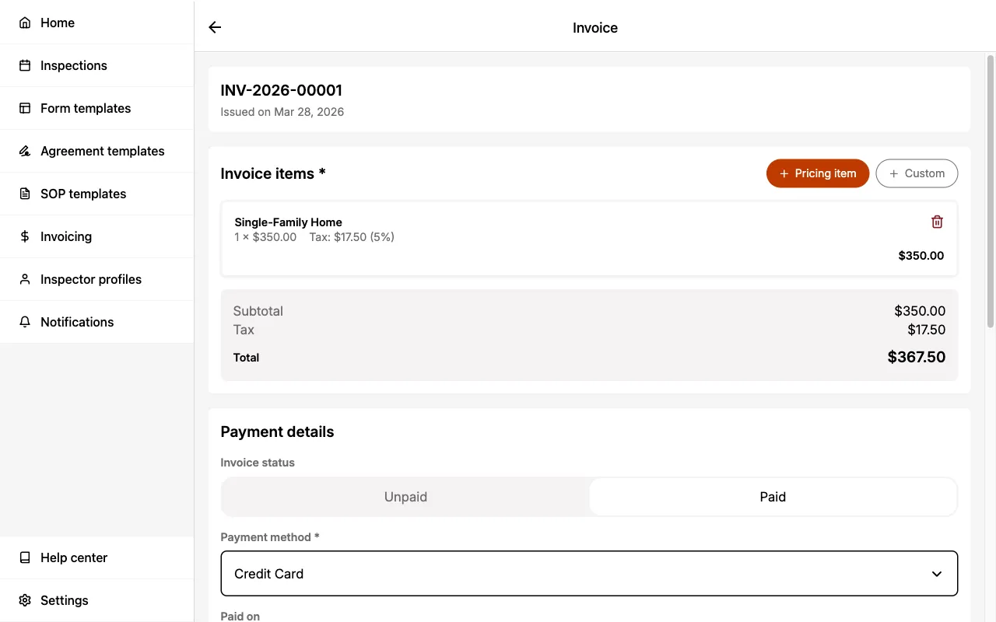This screenshot has width=996, height=622.
Task: Select the Paid status option
Action: [x=773, y=497]
